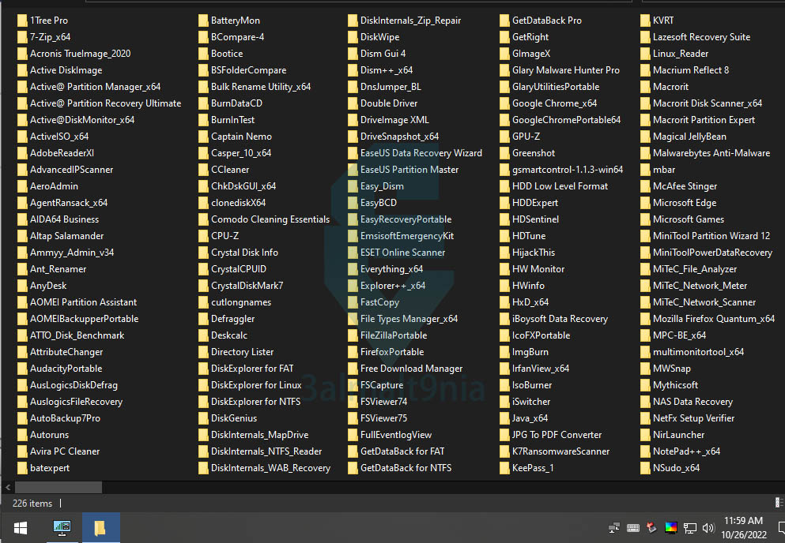Open the notification center icon

[x=781, y=527]
